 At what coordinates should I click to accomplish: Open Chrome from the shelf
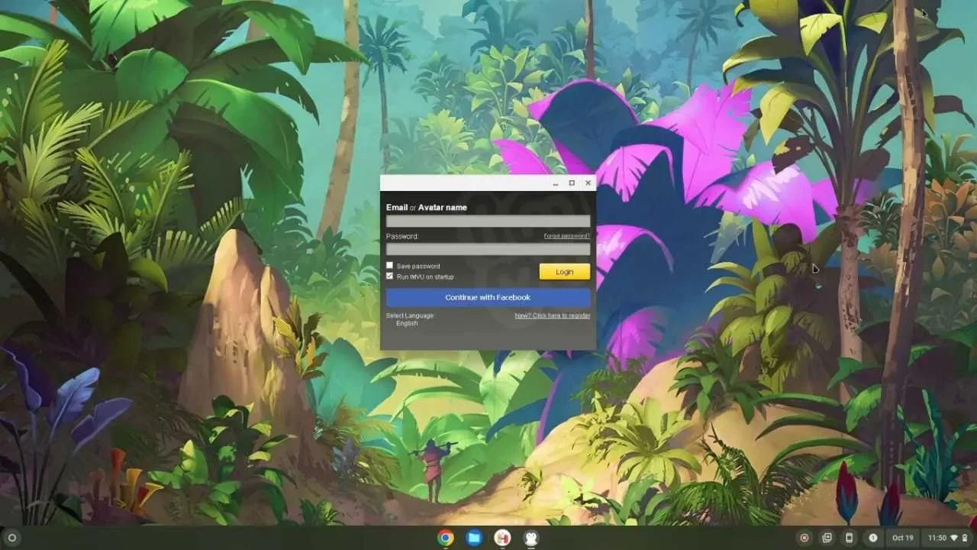445,538
